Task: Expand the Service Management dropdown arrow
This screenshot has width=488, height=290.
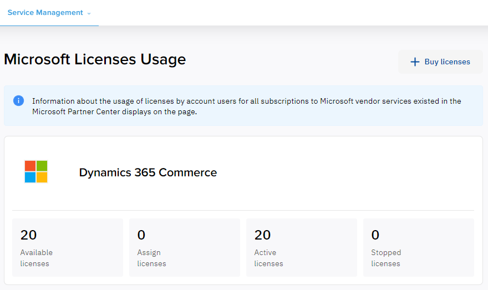Action: 89,14
